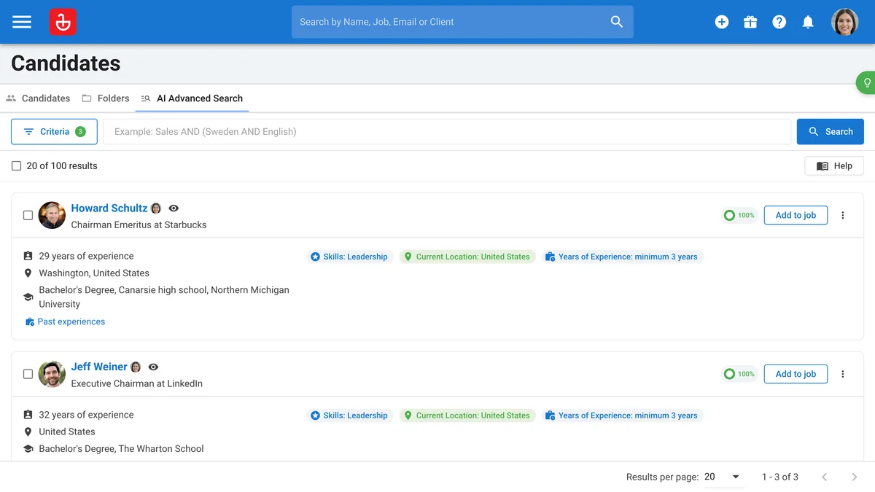Add Howard Schultz to a job
The height and width of the screenshot is (492, 875).
[796, 215]
